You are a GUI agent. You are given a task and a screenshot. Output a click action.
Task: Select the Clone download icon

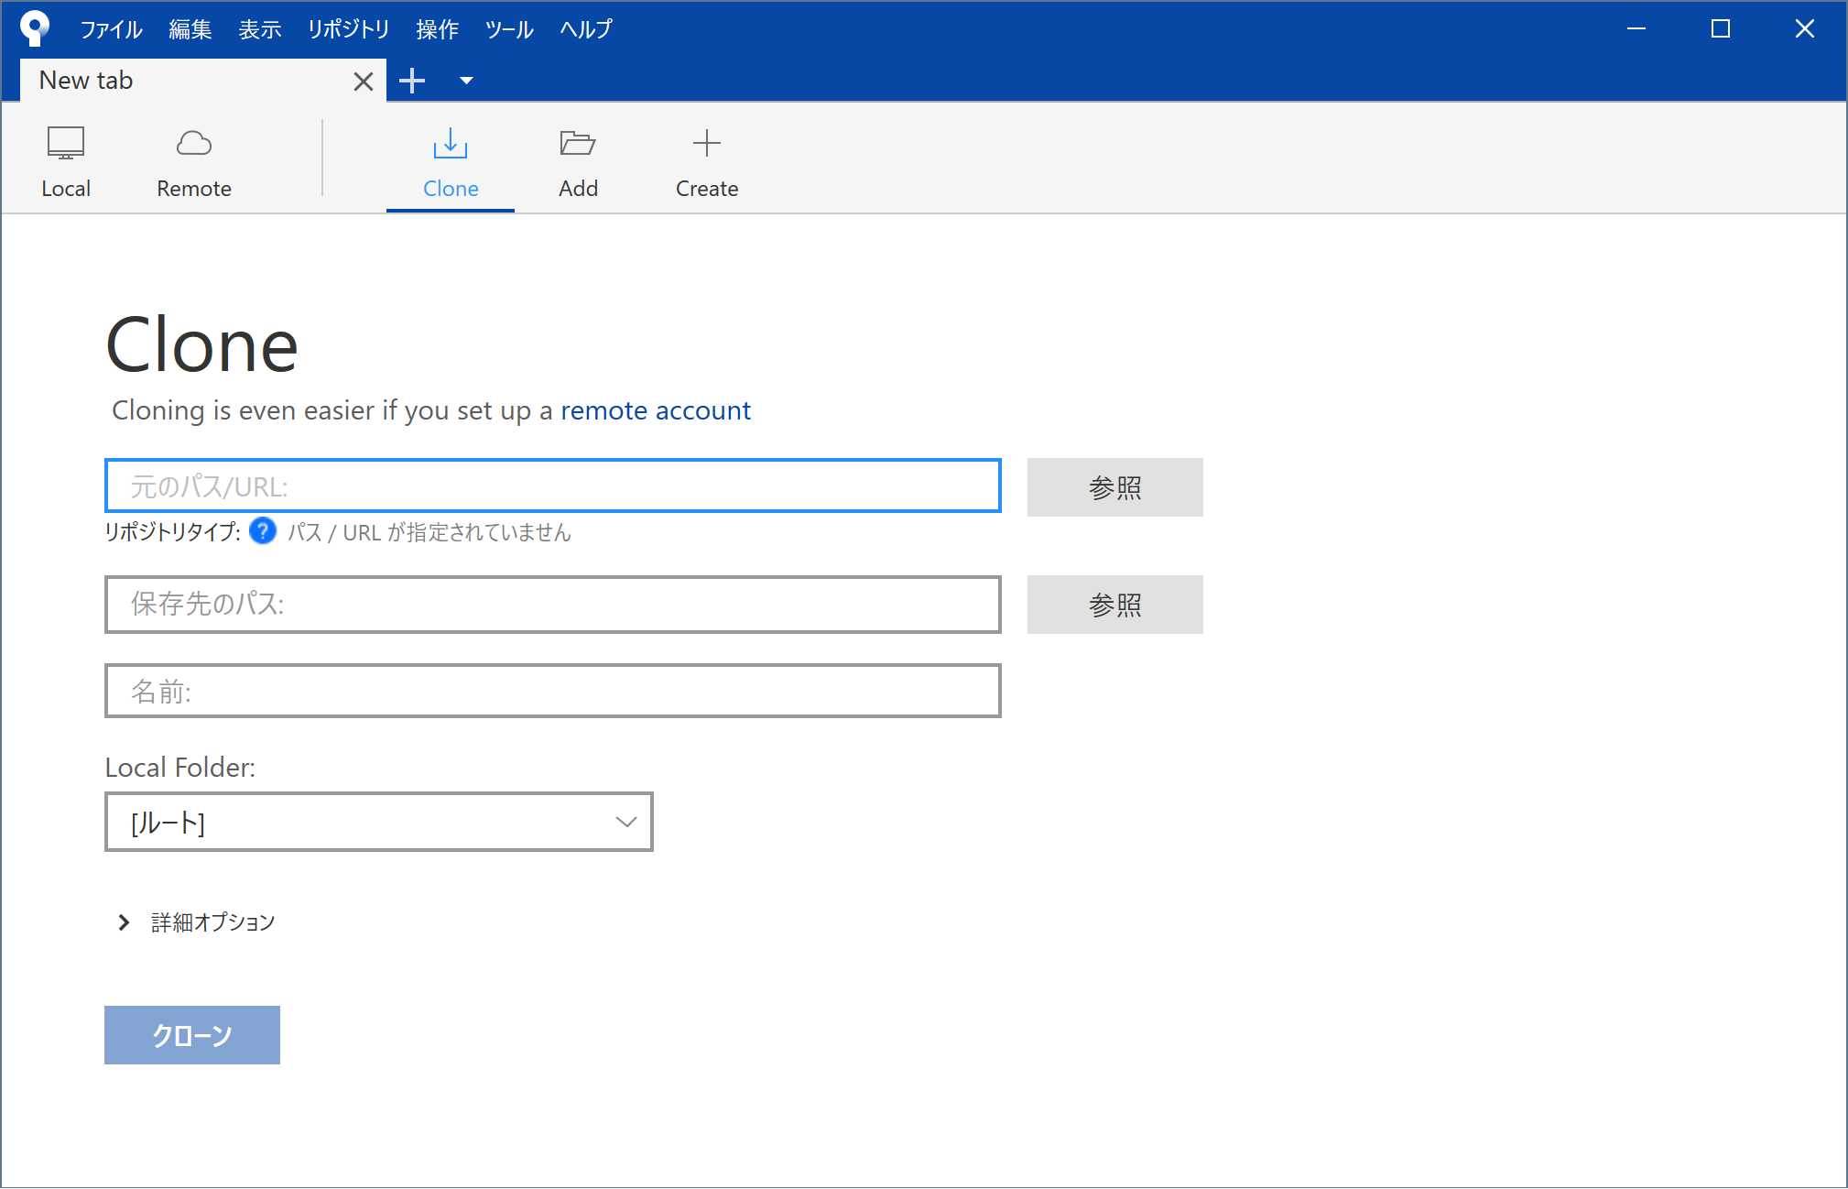pos(450,144)
